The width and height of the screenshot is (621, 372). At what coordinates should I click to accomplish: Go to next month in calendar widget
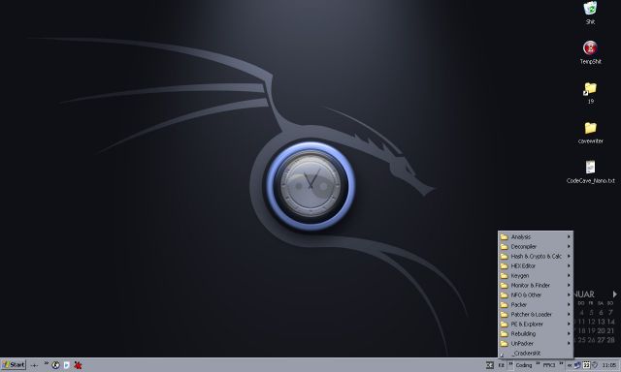pyautogui.click(x=614, y=294)
